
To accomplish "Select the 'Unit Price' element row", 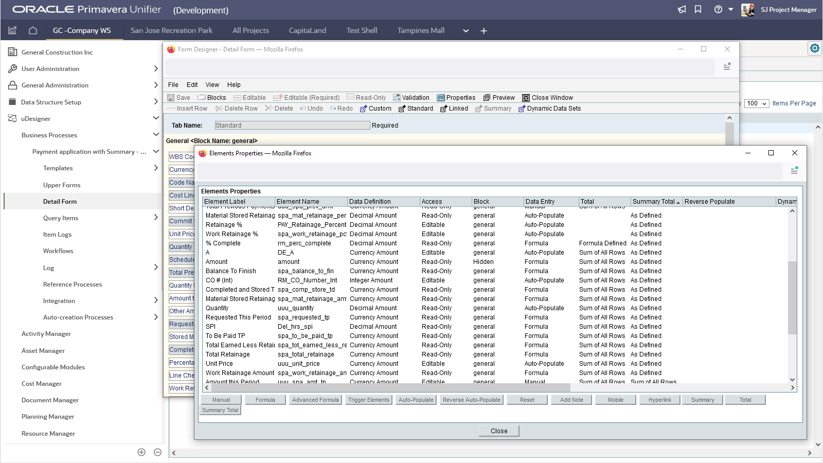I will tap(495, 364).
